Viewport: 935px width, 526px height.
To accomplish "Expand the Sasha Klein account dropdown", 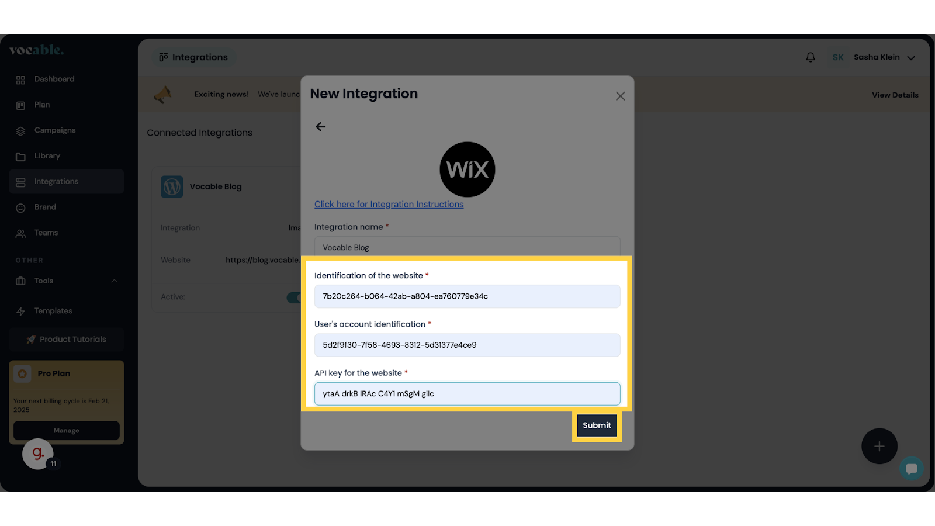I will [x=911, y=58].
